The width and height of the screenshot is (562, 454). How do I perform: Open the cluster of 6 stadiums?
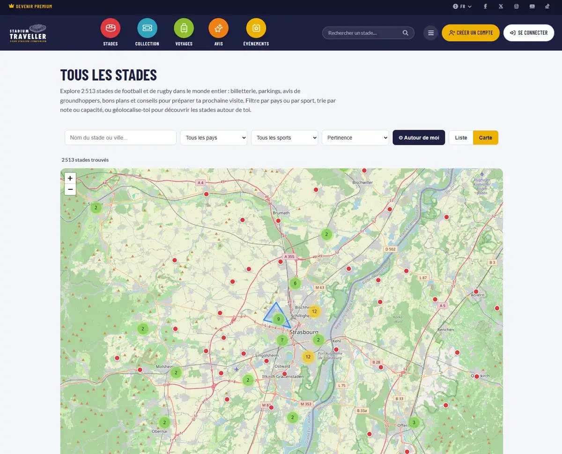click(295, 283)
